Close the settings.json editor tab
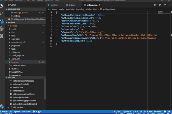The height and width of the screenshot is (114, 172). 100,5
